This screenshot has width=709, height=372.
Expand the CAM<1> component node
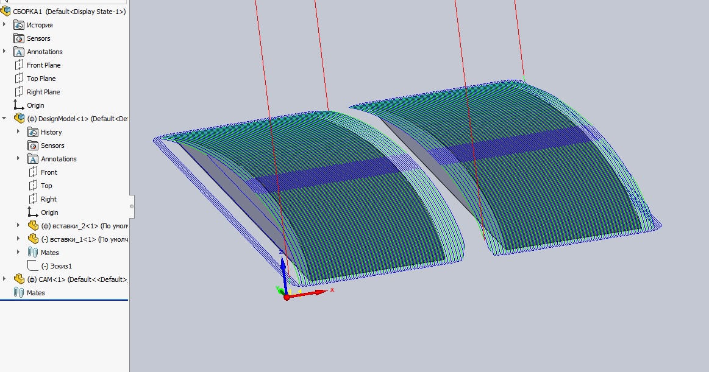[4, 279]
